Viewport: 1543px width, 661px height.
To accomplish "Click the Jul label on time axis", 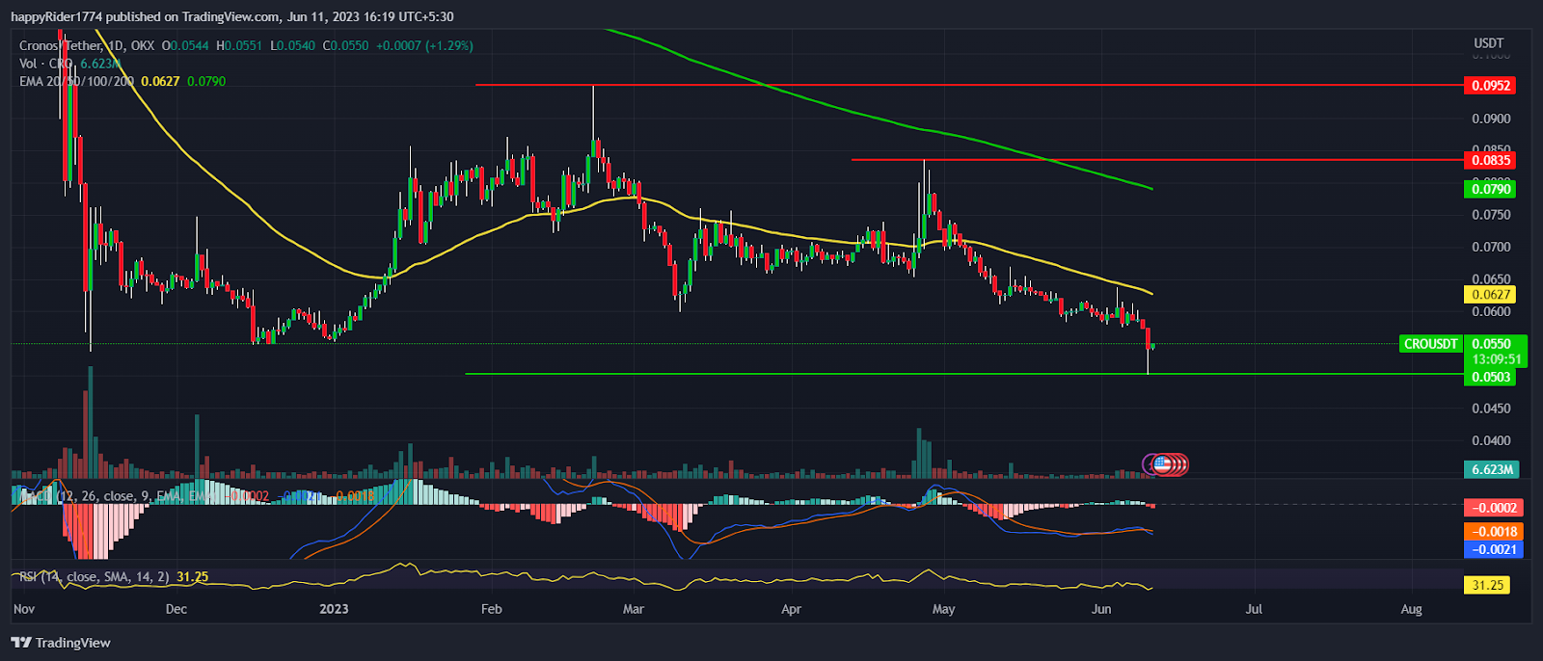I will (1254, 609).
